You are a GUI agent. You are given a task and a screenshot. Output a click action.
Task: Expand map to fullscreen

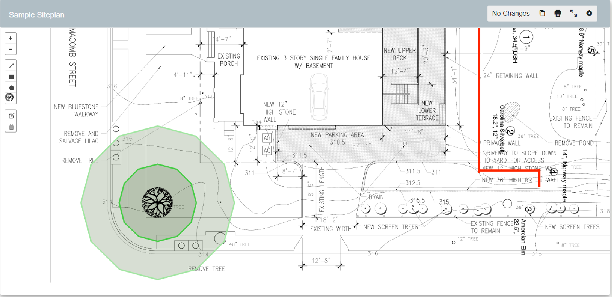573,13
